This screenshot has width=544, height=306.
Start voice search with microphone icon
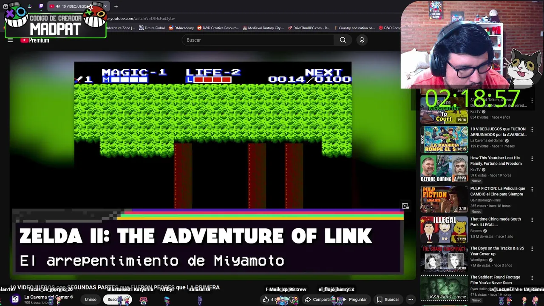coord(362,40)
